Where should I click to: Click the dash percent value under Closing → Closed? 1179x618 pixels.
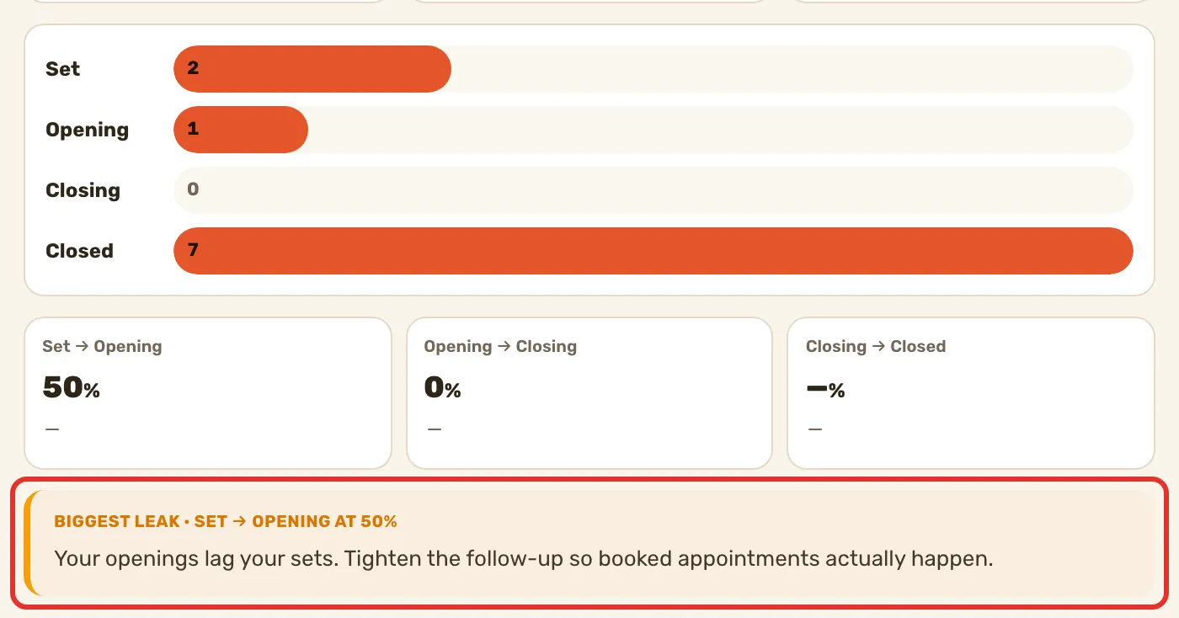click(825, 389)
